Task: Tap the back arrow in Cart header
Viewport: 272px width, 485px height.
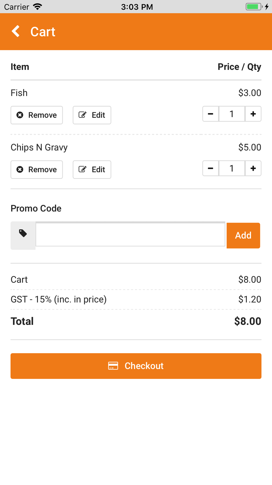Action: tap(16, 31)
